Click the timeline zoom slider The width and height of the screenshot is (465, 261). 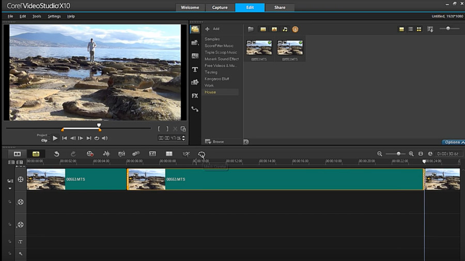[398, 154]
